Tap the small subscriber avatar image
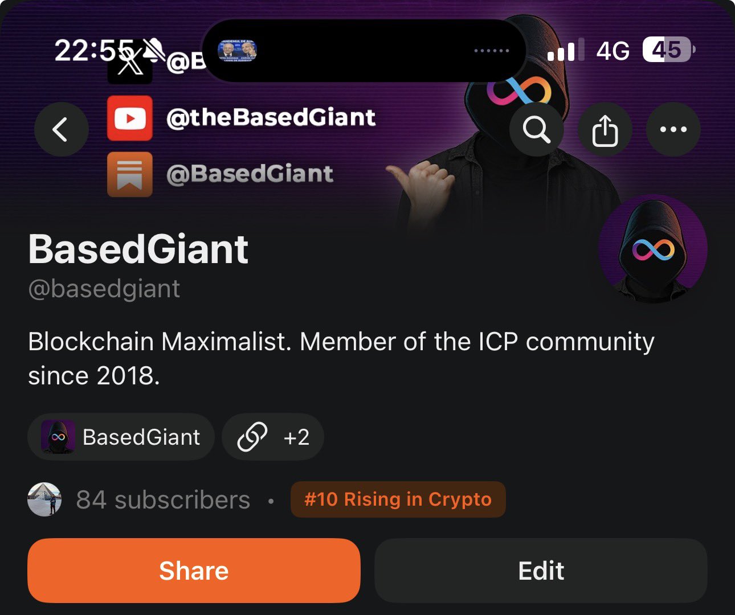The height and width of the screenshot is (615, 735). pos(44,499)
